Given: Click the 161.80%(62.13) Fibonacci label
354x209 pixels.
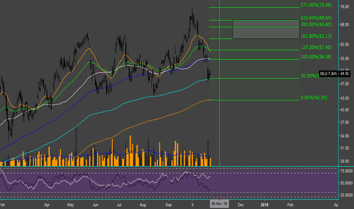Looking at the screenshot, I should (316, 36).
